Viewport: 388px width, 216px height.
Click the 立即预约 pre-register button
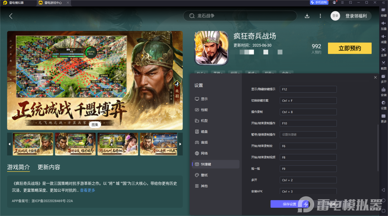[x=349, y=48]
